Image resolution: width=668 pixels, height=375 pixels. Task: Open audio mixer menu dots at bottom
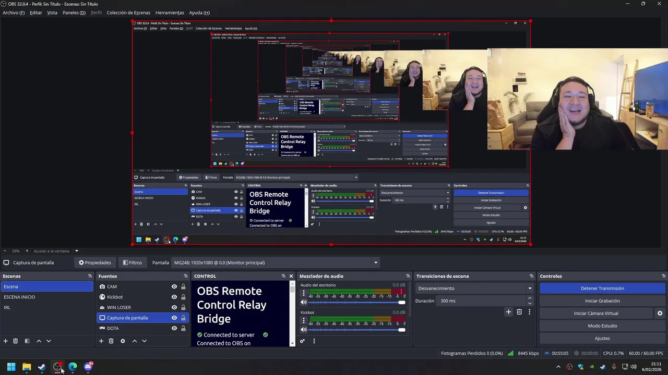coord(314,341)
